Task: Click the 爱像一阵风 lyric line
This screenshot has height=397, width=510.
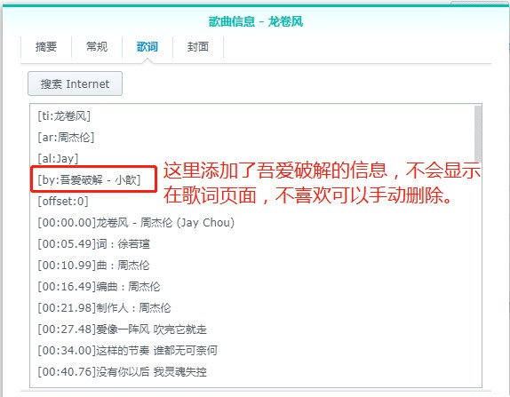Action: click(x=123, y=329)
